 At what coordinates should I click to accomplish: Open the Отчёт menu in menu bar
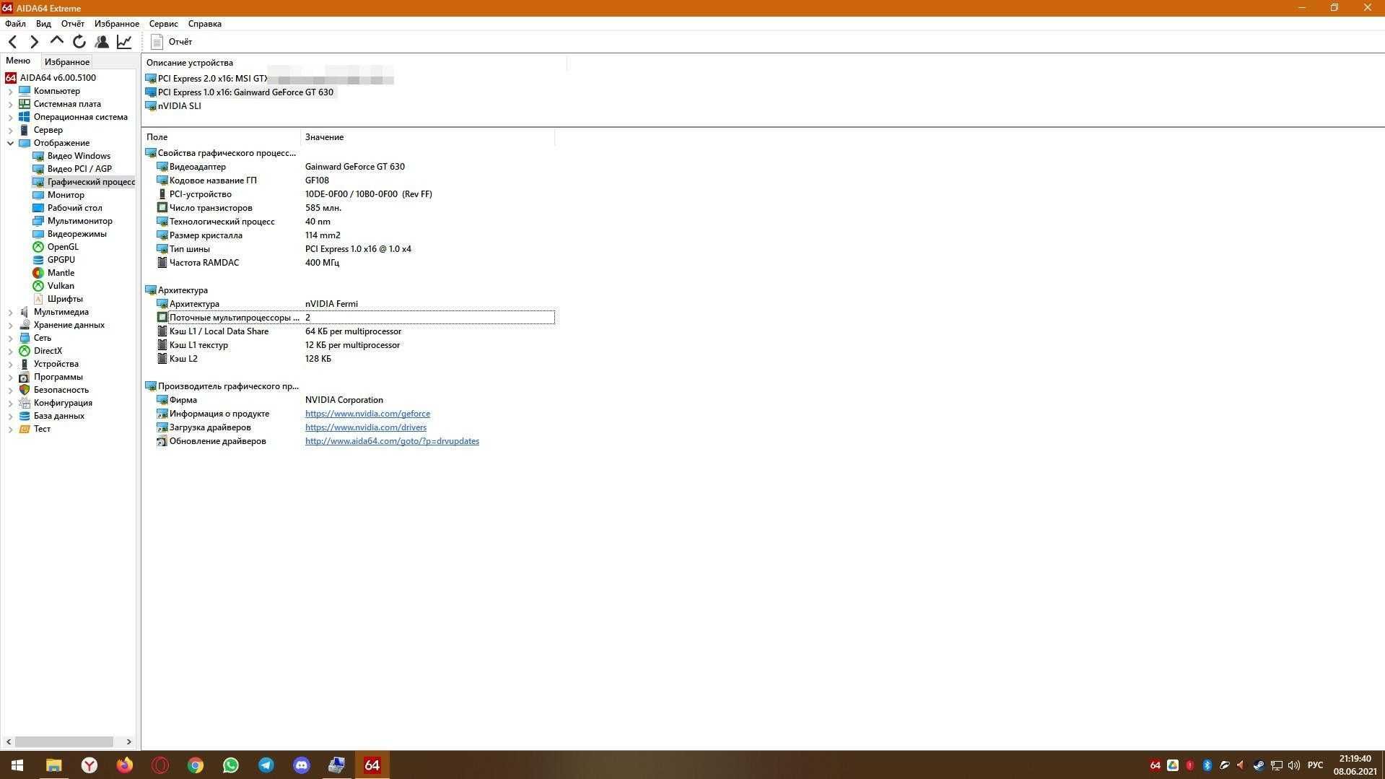pyautogui.click(x=73, y=24)
